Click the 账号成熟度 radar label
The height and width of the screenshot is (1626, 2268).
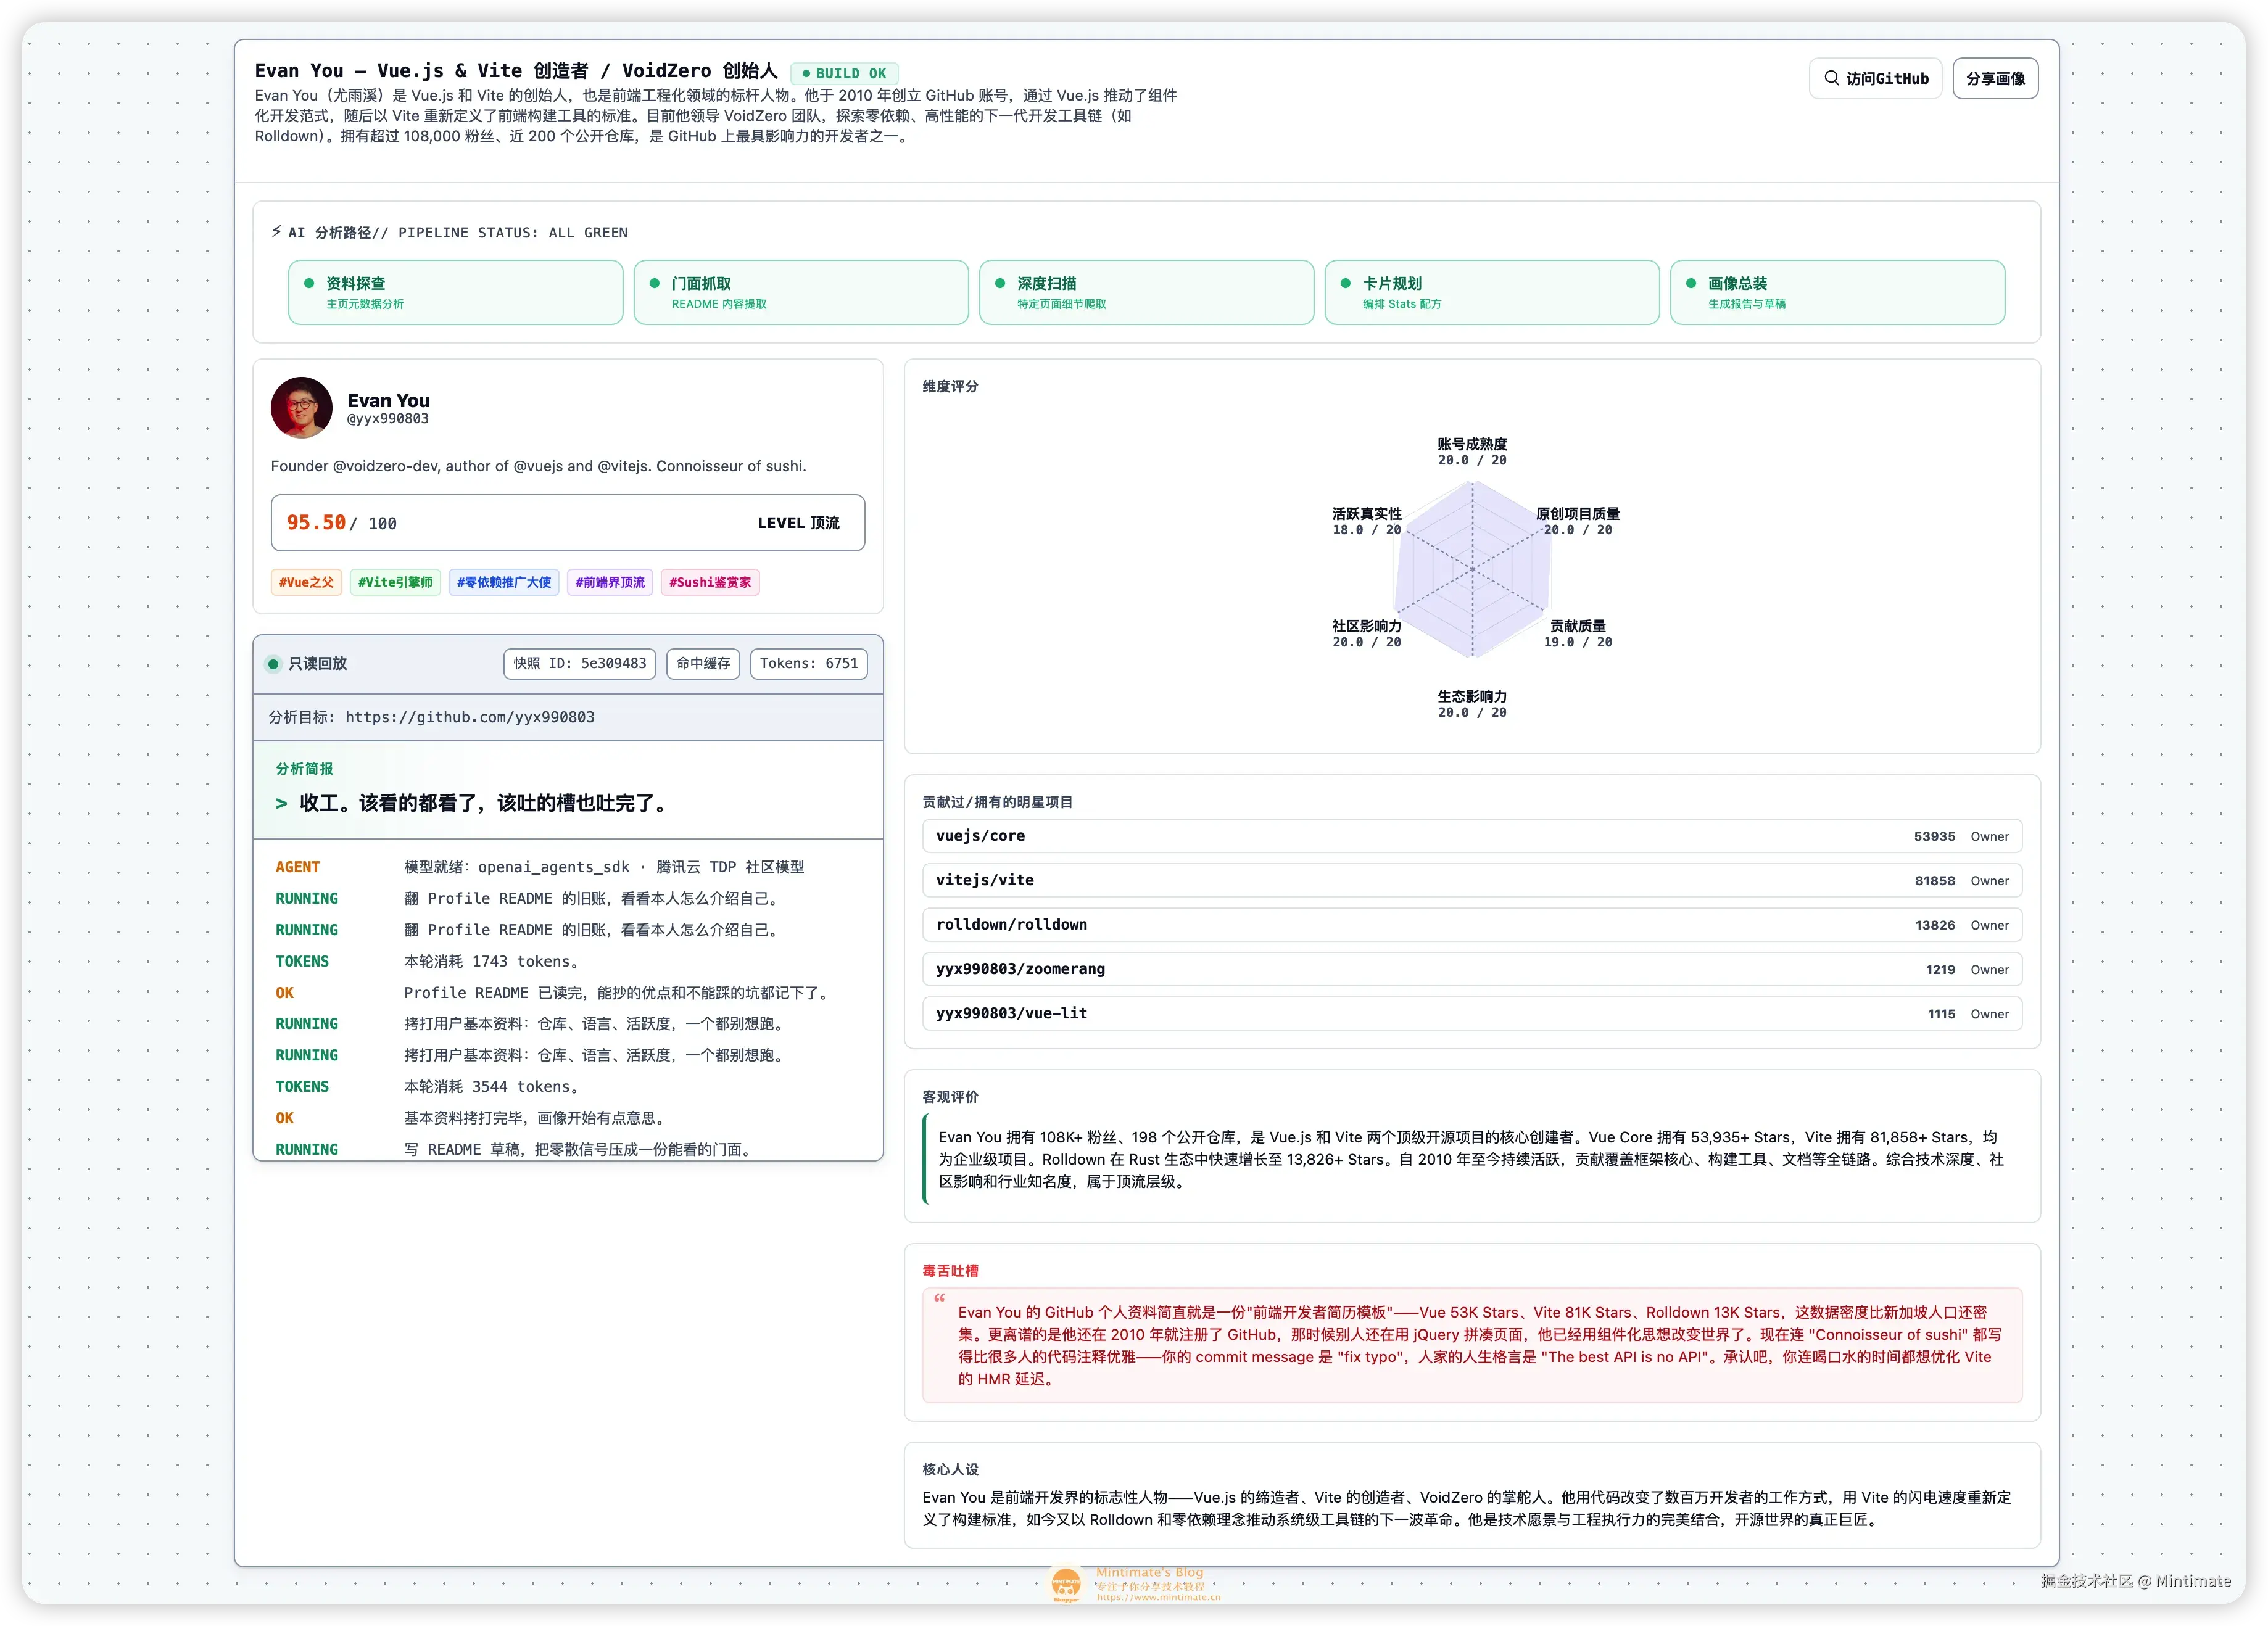pyautogui.click(x=1472, y=444)
